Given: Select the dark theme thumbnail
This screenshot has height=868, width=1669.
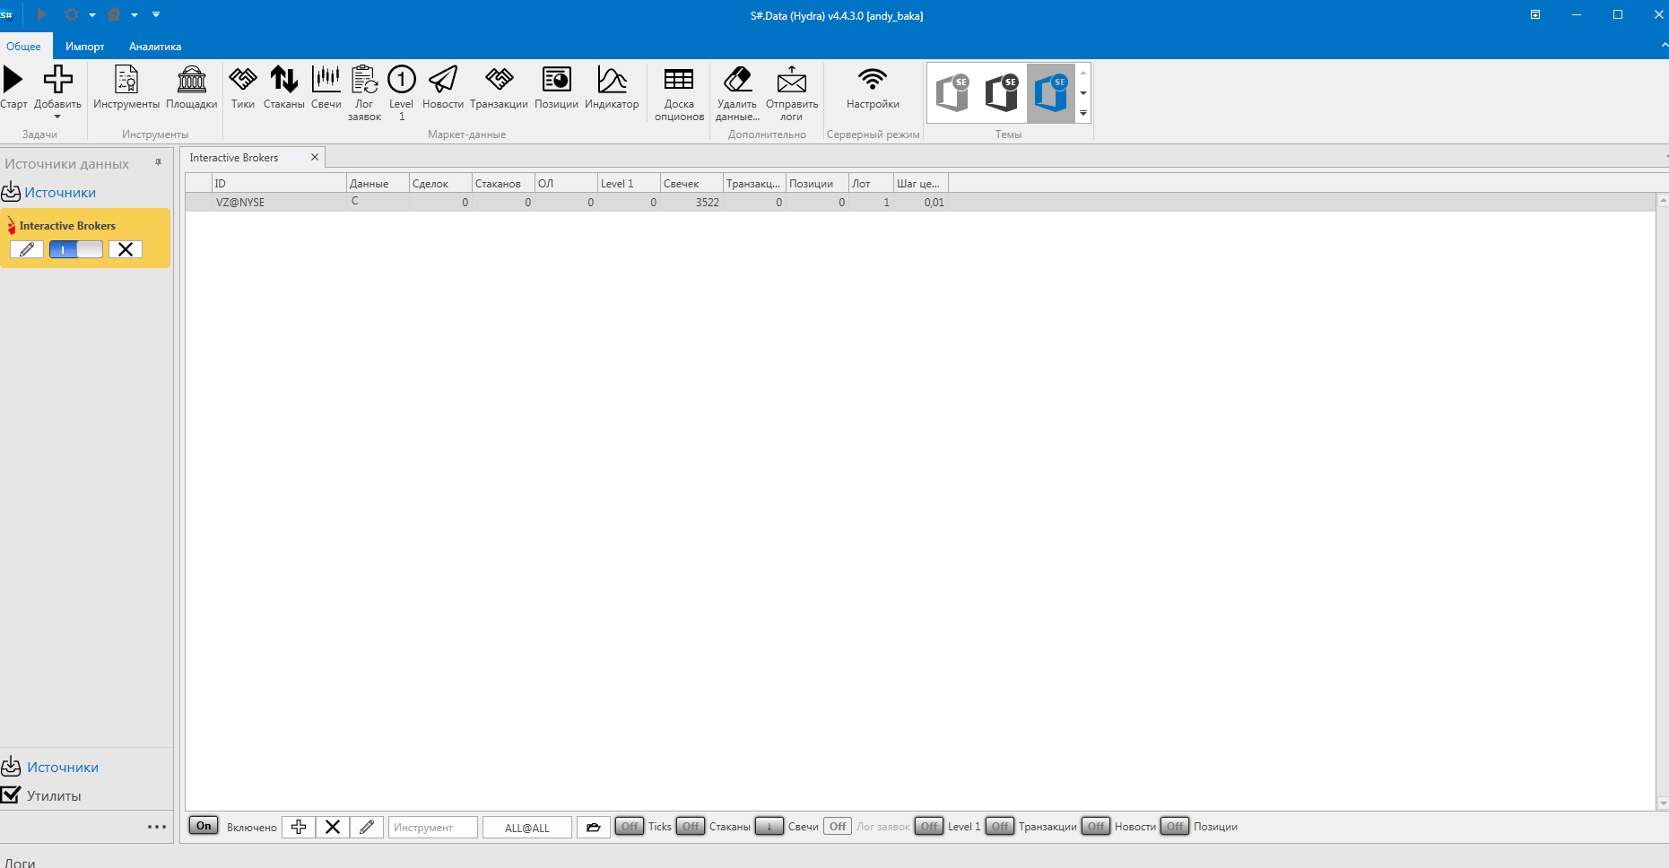Looking at the screenshot, I should (1002, 93).
